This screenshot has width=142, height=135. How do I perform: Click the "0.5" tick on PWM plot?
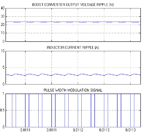[x=2, y=110]
